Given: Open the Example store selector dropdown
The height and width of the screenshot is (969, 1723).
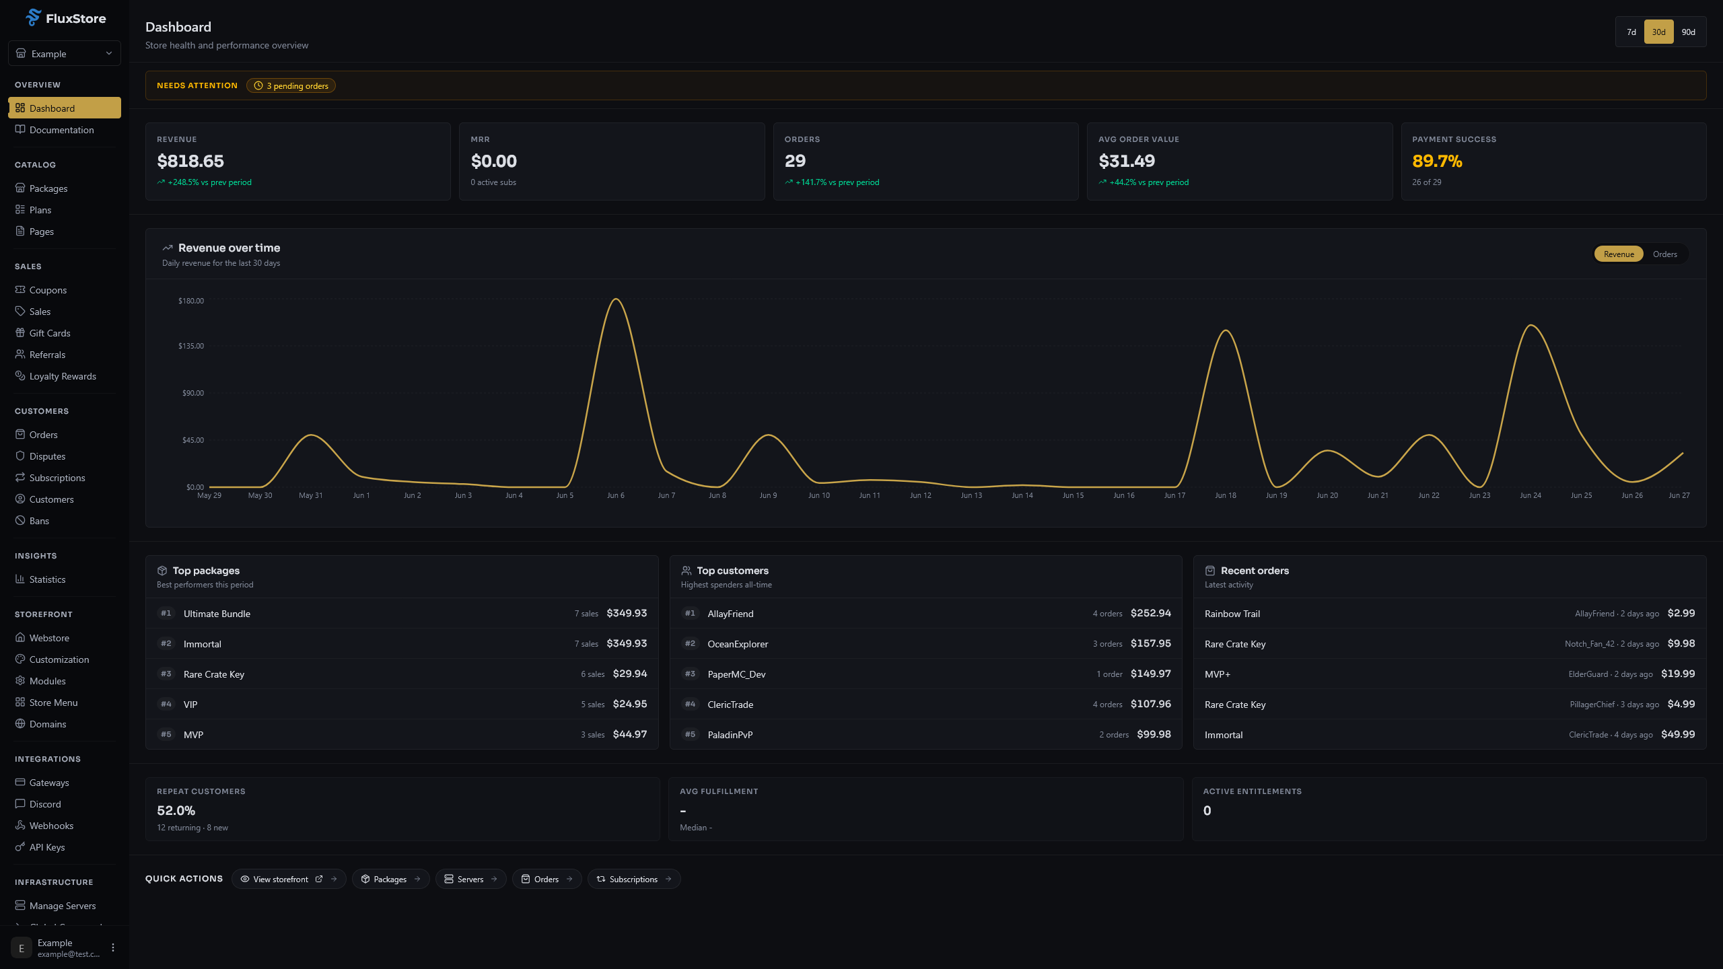Looking at the screenshot, I should pos(65,54).
